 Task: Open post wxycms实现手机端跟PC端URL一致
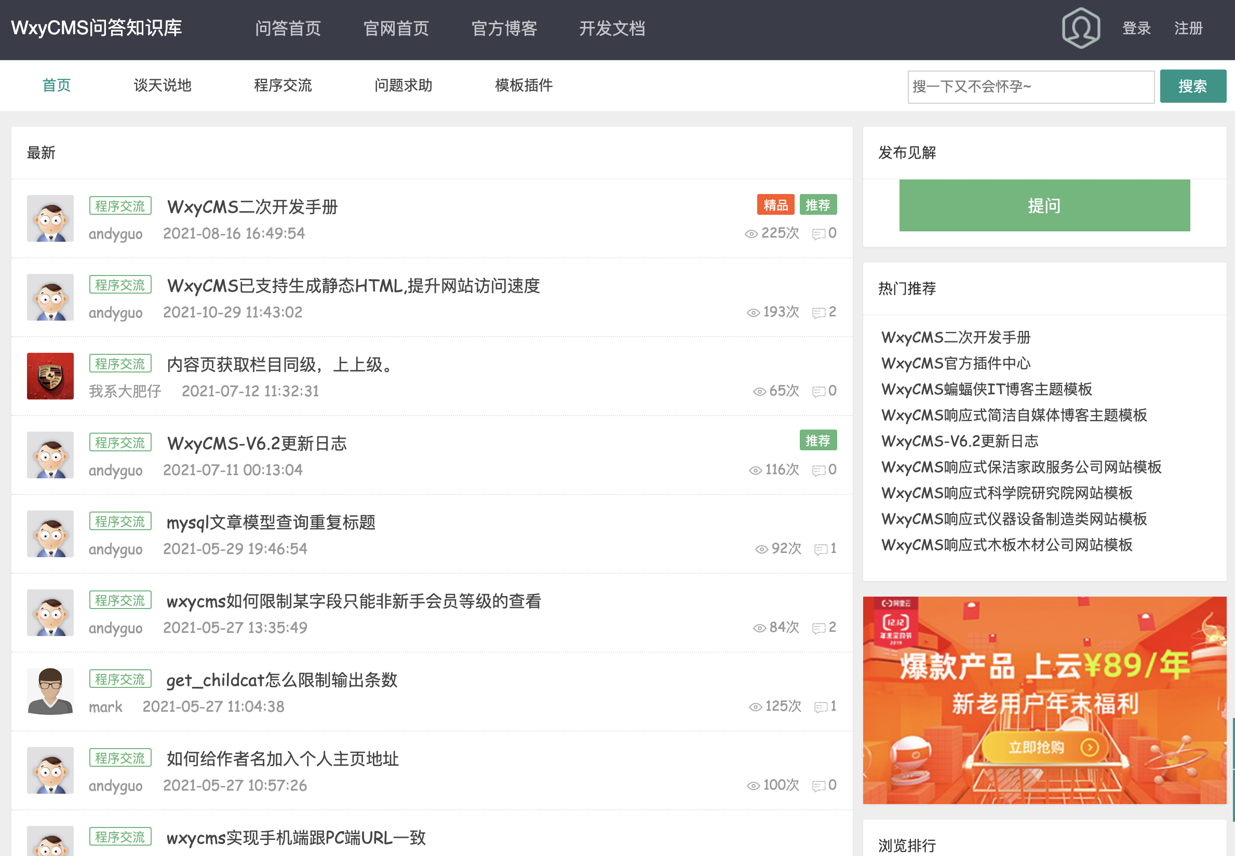tap(296, 837)
